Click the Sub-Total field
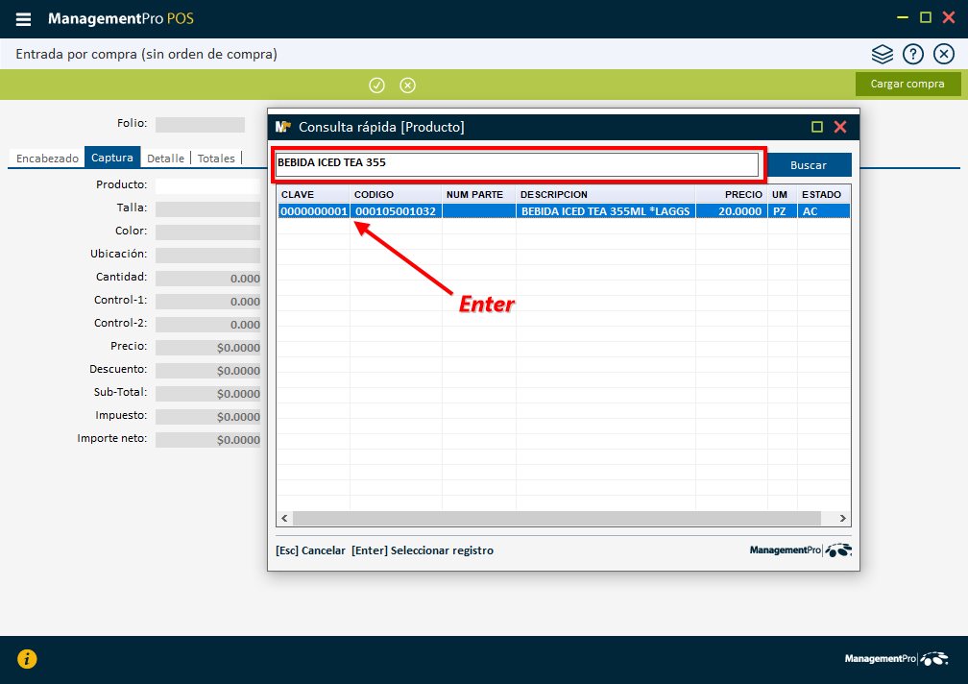The height and width of the screenshot is (684, 968). click(208, 393)
